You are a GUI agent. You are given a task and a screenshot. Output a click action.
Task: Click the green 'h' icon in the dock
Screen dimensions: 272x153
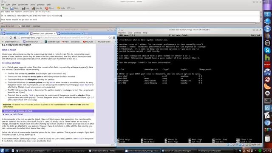[x=267, y=58]
